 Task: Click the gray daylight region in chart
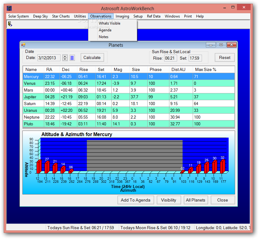coord(135,155)
